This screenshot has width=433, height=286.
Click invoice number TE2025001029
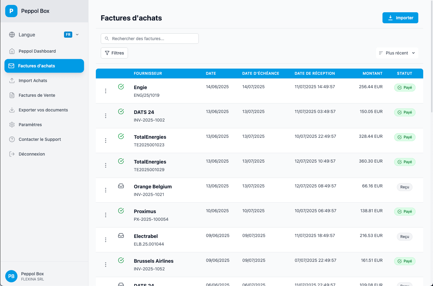click(x=149, y=170)
